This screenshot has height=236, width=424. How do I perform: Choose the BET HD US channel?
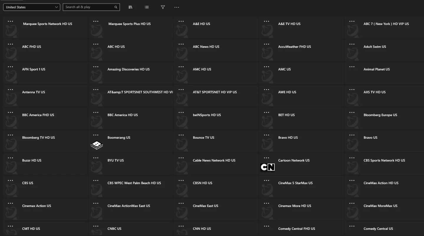286,115
